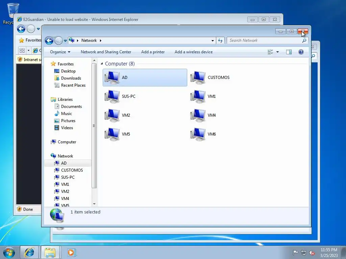Select Network node in navigation pane
The height and width of the screenshot is (259, 346).
click(65, 156)
